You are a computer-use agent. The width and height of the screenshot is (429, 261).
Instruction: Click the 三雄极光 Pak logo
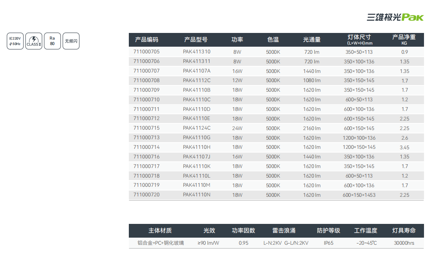395,17
